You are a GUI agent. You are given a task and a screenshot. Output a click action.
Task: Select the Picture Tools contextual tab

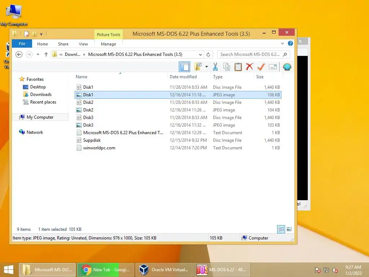(x=108, y=34)
